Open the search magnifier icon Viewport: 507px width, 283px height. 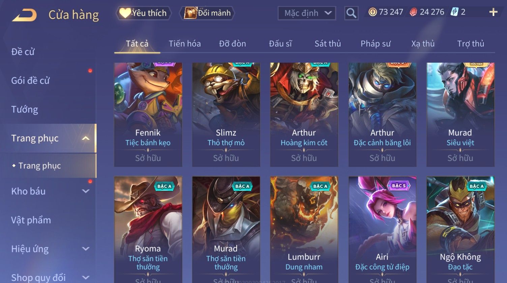coord(351,13)
